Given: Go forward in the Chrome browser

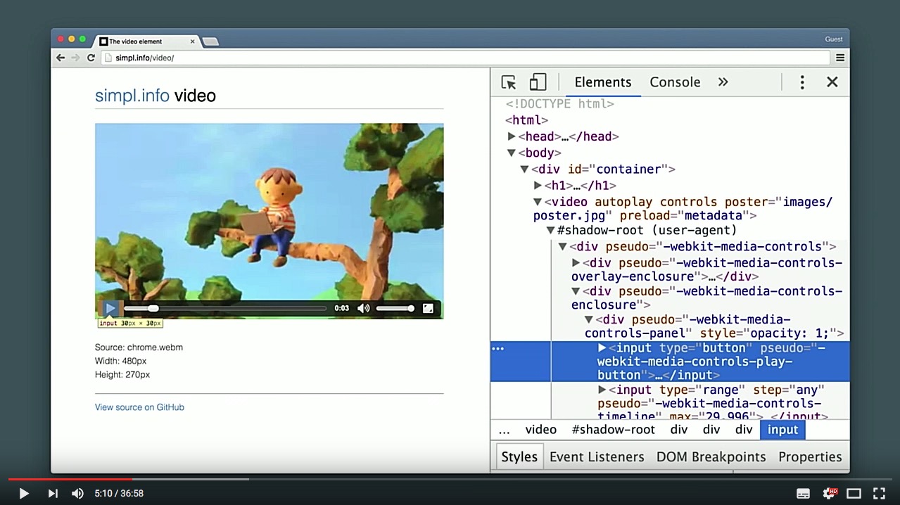Looking at the screenshot, I should [x=75, y=58].
